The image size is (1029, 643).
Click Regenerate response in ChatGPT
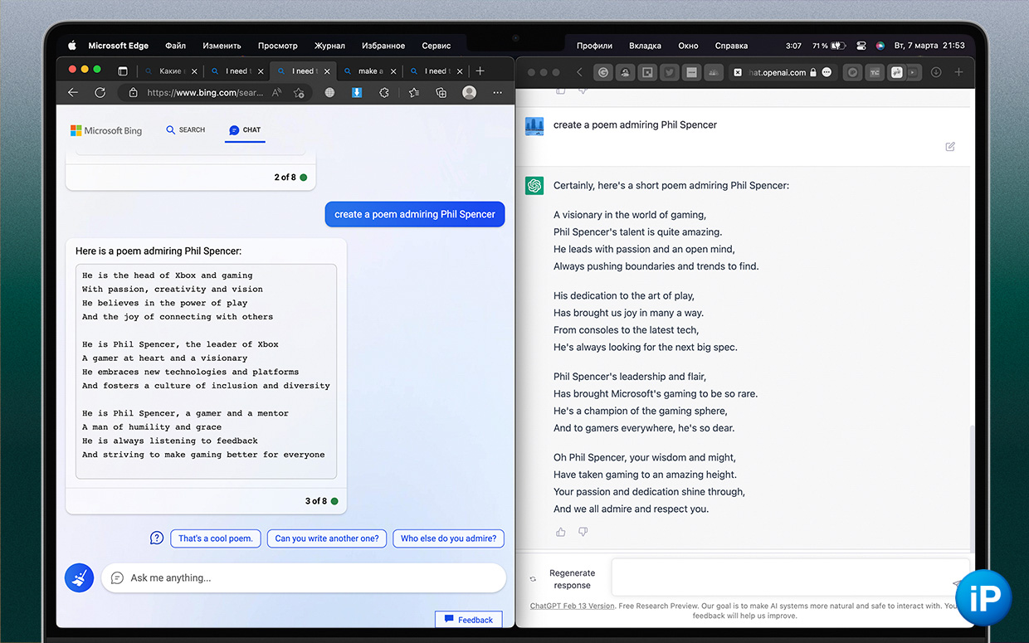[x=563, y=578]
